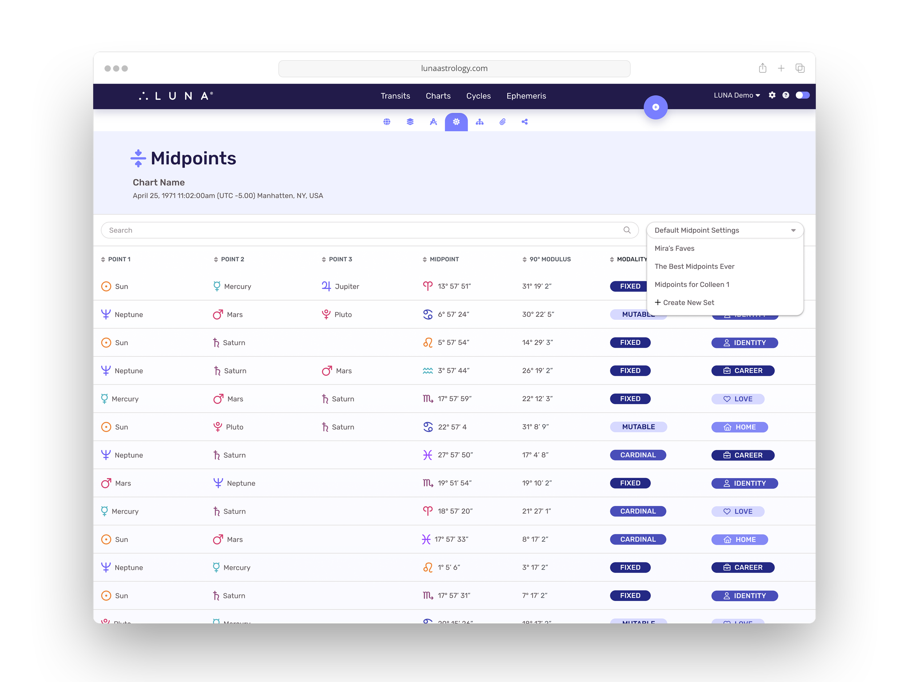The width and height of the screenshot is (909, 682).
Task: Choose Mira's Faves from dropdown list
Action: click(674, 248)
